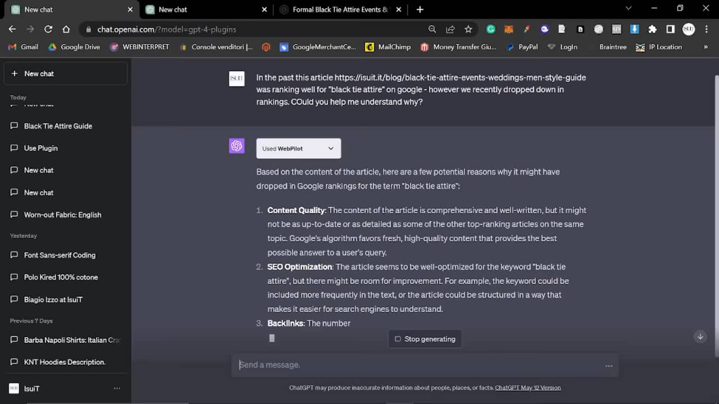Image resolution: width=719 pixels, height=404 pixels.
Task: Open the Chrome three-dot menu
Action: click(706, 29)
